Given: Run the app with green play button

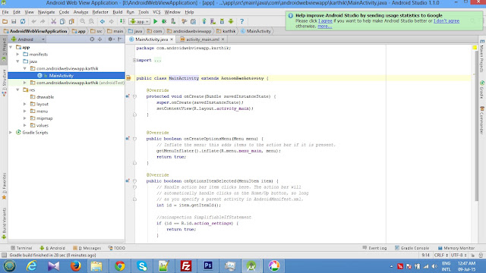Looking at the screenshot, I should (155, 21).
